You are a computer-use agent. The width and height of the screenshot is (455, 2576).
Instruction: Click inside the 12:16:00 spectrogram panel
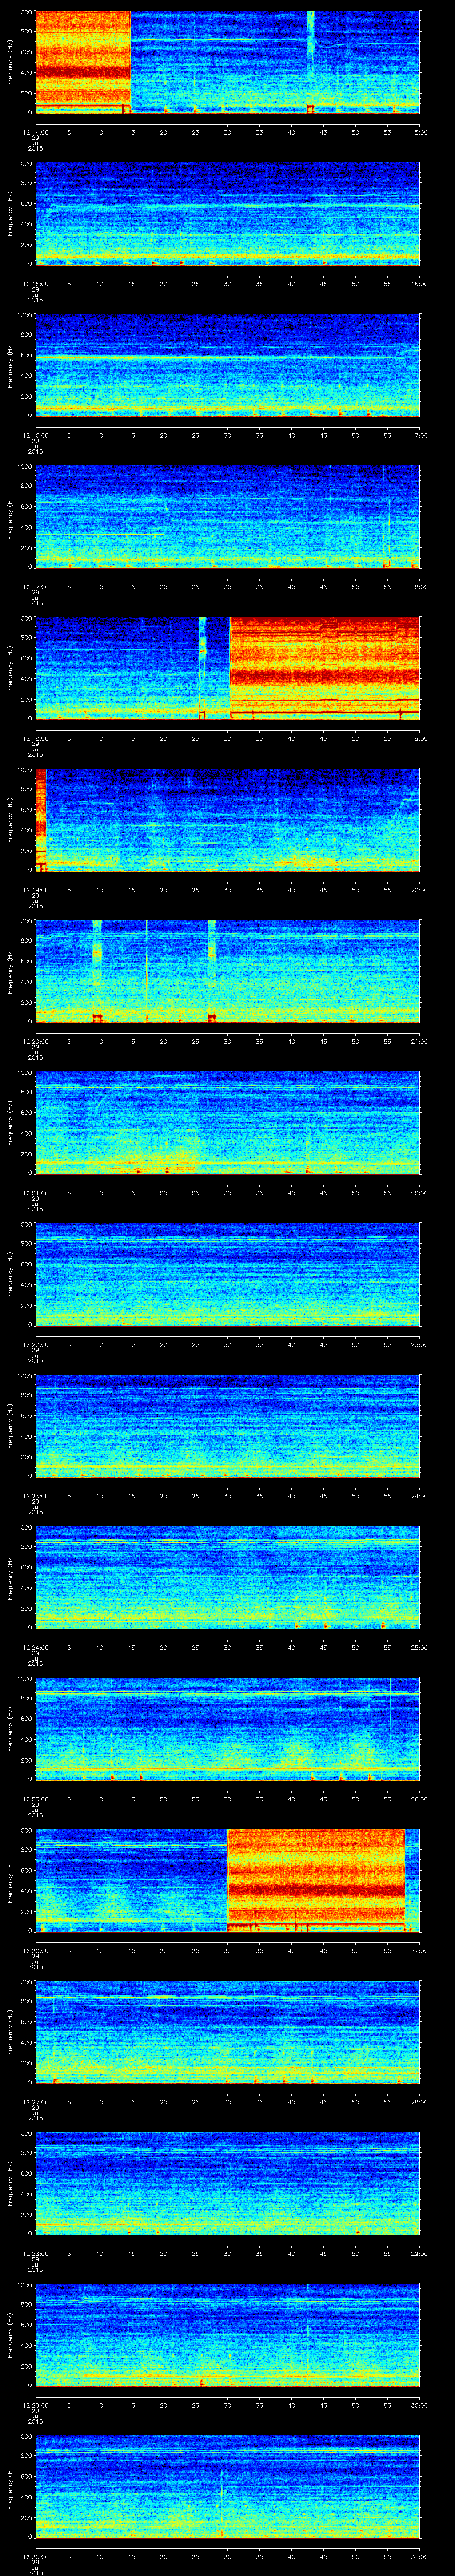227,364
